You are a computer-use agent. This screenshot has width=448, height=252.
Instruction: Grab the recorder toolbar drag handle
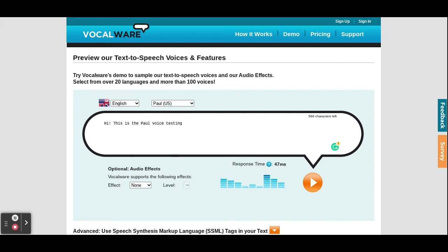[x=6, y=223]
